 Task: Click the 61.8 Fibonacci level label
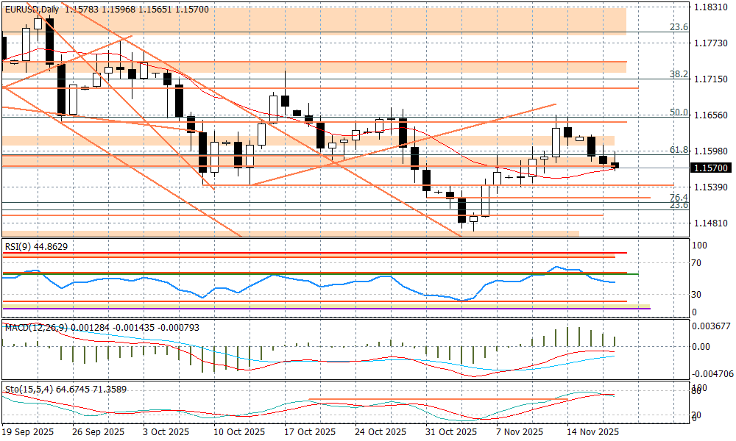pyautogui.click(x=678, y=149)
